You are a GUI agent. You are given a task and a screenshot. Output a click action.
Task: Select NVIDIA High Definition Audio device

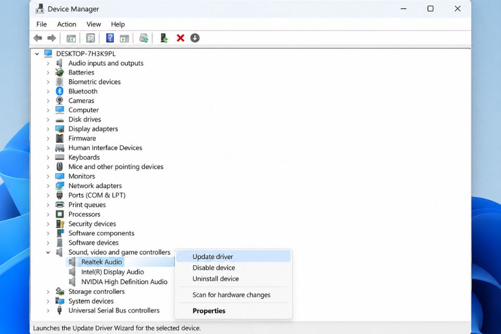click(x=124, y=282)
